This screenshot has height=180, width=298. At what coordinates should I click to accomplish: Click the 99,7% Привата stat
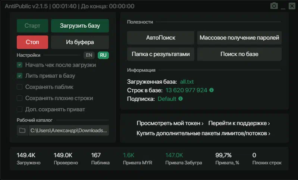coord(227,159)
